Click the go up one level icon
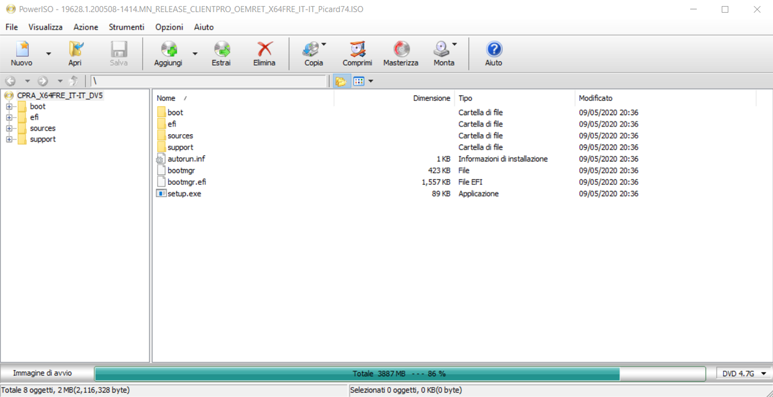The height and width of the screenshot is (397, 773). tap(74, 81)
